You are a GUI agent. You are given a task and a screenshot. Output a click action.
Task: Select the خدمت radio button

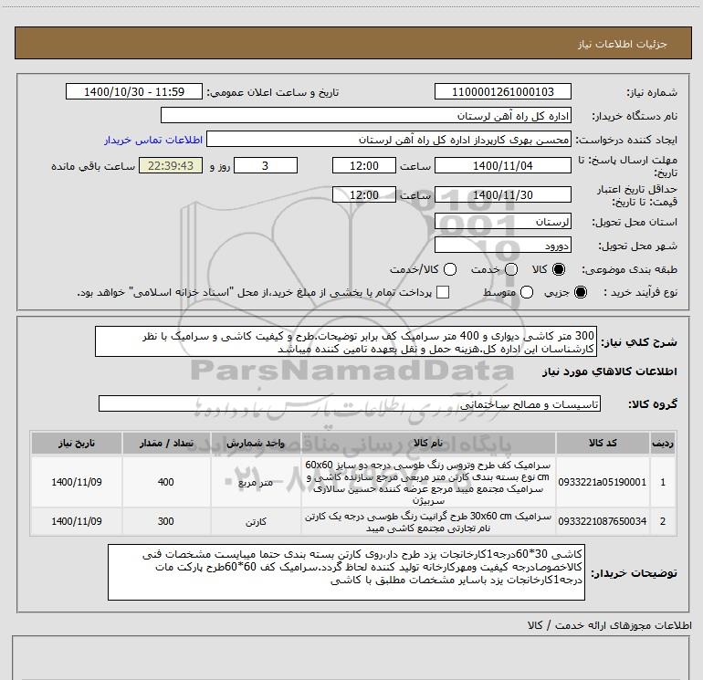point(511,269)
